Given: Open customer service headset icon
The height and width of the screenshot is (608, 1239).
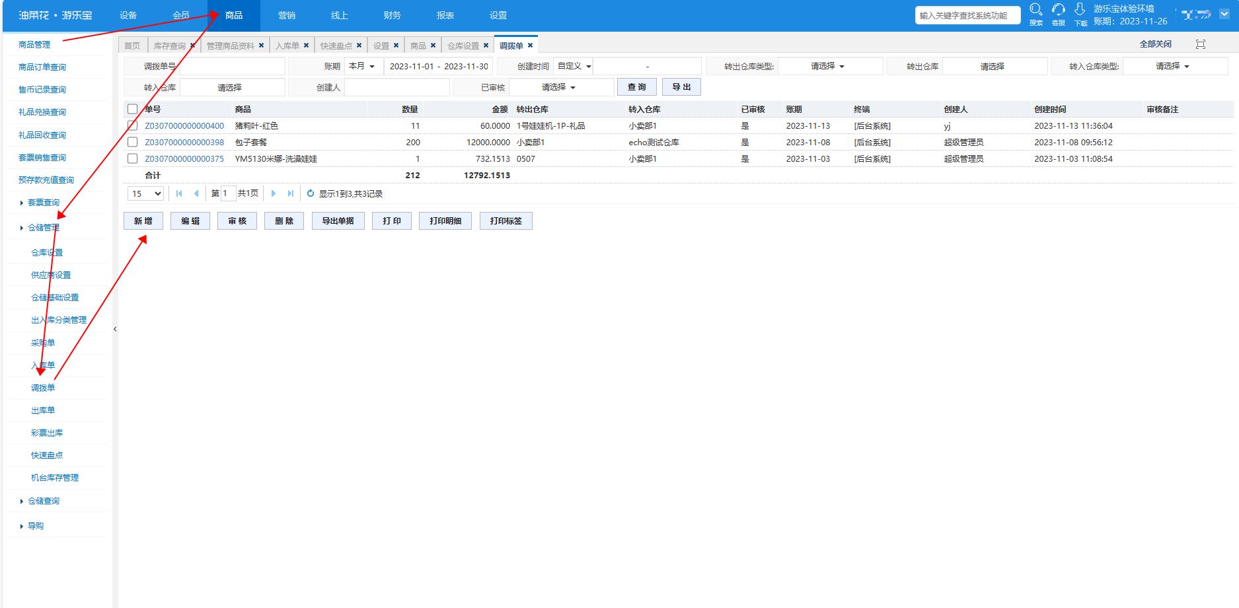Looking at the screenshot, I should click(x=1059, y=10).
